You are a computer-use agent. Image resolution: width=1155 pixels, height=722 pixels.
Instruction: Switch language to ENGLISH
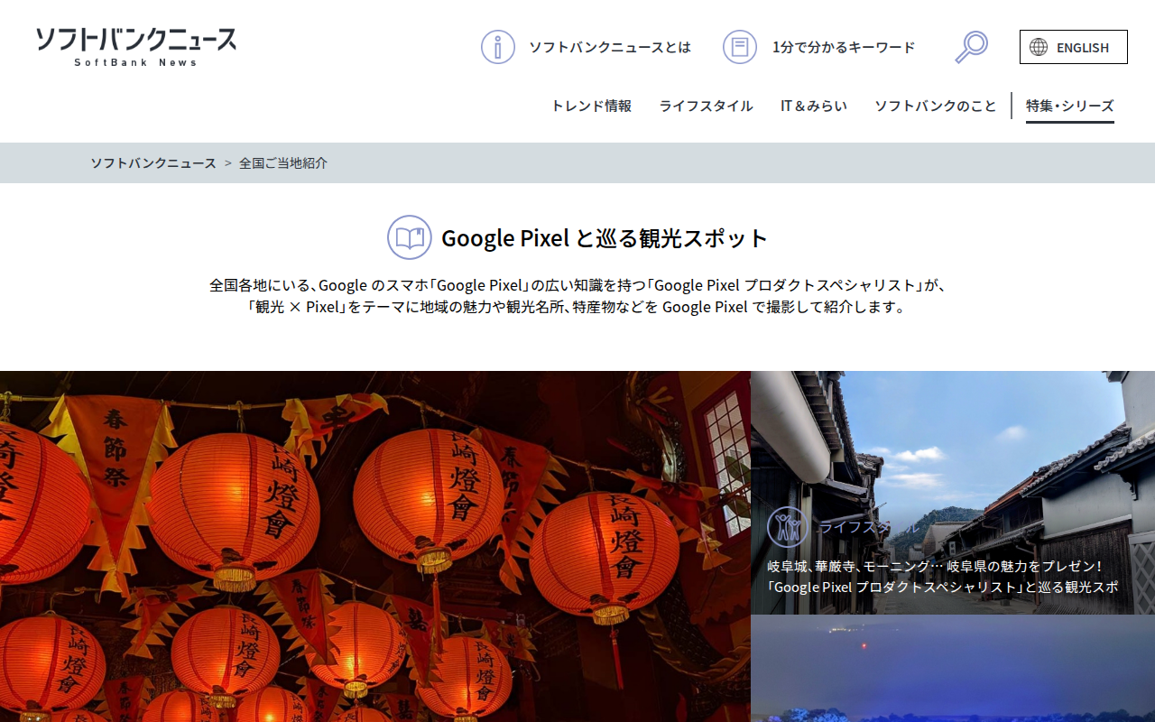(1074, 47)
